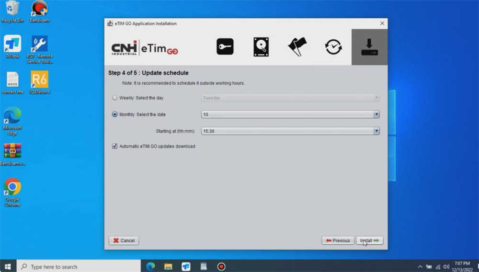Open the taskbar clock showing 7:07 PM

(462, 266)
